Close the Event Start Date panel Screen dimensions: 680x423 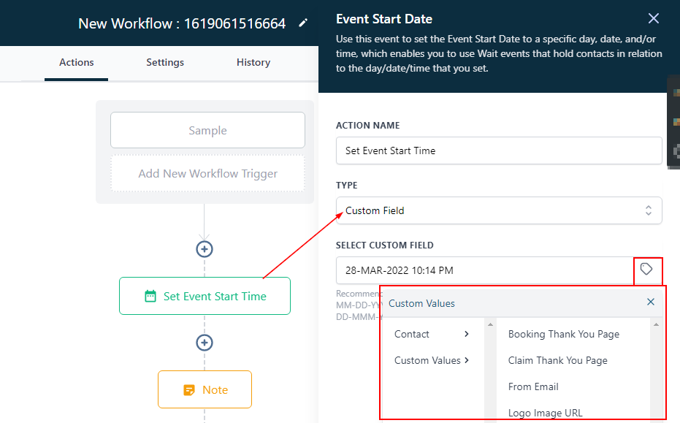(654, 19)
